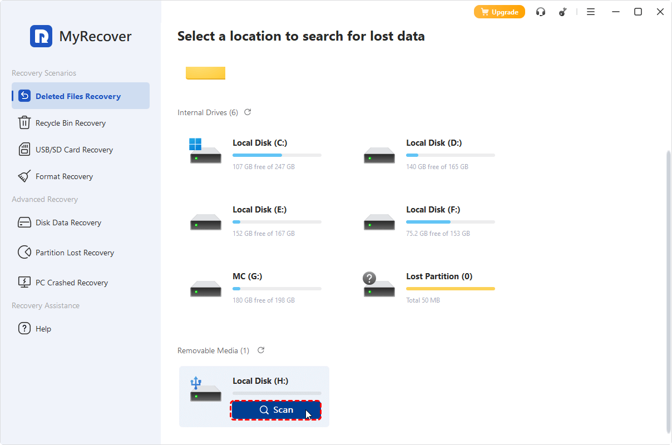Click the vertical scrollbar thumb

pyautogui.click(x=669, y=291)
